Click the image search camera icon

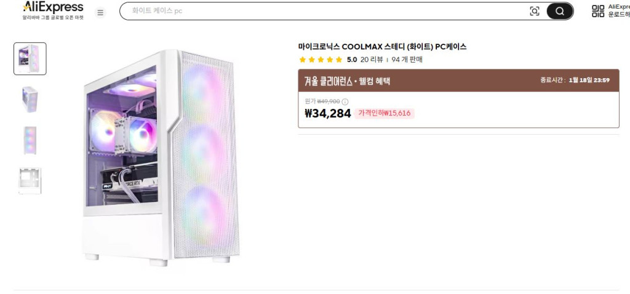tap(534, 11)
